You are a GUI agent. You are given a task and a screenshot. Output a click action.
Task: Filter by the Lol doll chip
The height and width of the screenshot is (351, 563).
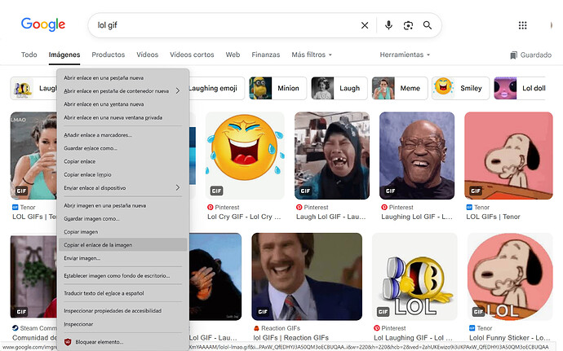click(521, 88)
